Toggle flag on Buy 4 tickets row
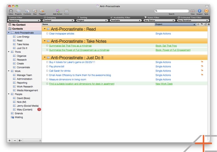Viewport: 217px width, 152px height. click(x=202, y=62)
